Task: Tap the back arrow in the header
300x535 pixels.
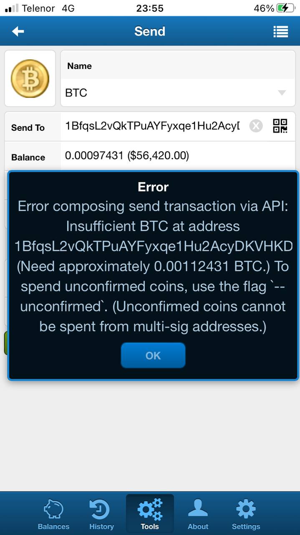Action: (18, 31)
